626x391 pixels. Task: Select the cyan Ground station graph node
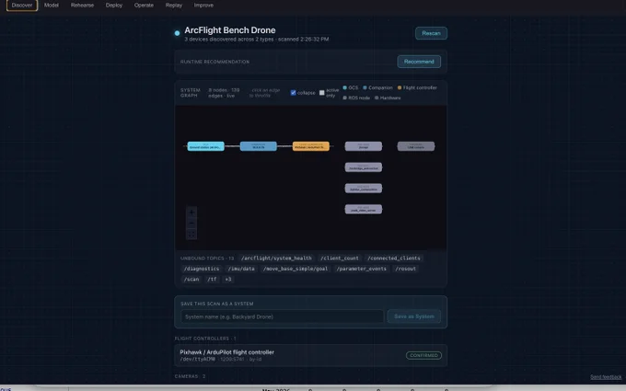pos(205,146)
